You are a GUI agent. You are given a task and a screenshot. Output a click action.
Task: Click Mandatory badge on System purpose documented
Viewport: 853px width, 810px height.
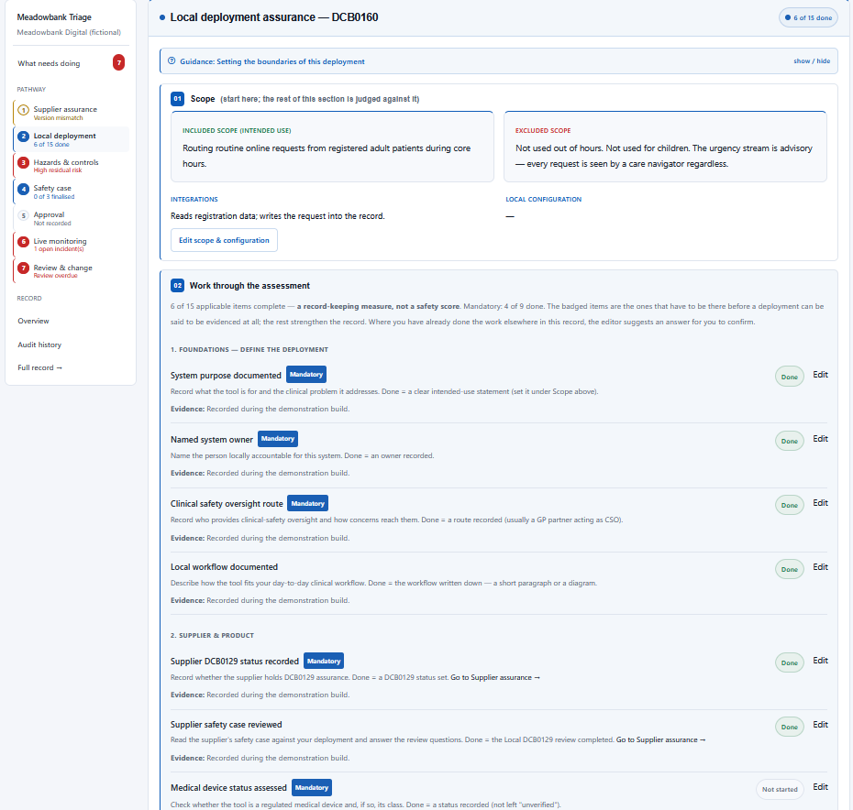(x=306, y=375)
